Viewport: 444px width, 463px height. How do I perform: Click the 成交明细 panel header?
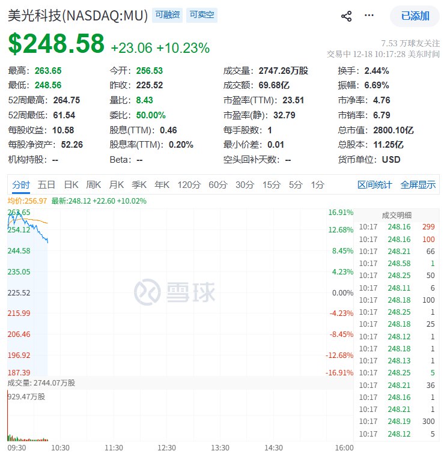(x=397, y=215)
